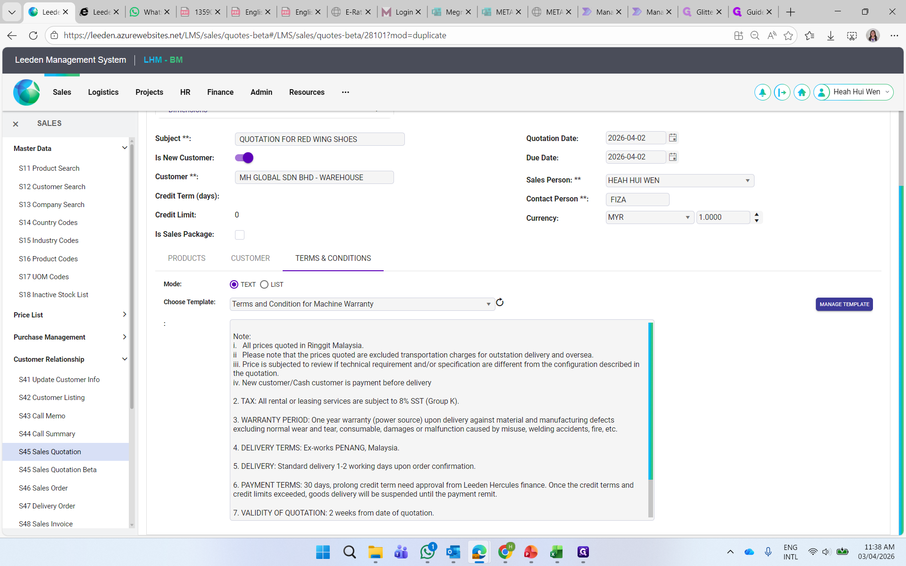906x566 pixels.
Task: Go to home via house icon
Action: pyautogui.click(x=802, y=92)
